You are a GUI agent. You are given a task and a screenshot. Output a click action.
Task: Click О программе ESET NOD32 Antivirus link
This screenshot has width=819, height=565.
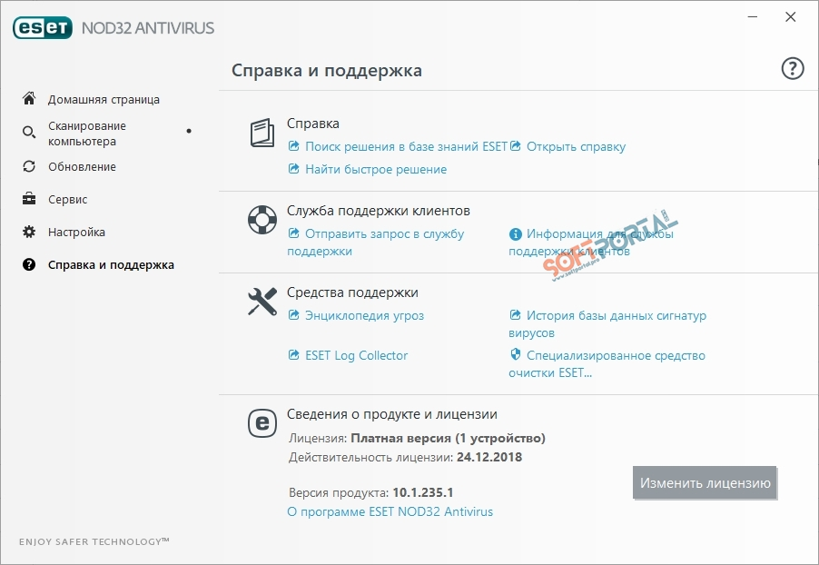tap(390, 511)
